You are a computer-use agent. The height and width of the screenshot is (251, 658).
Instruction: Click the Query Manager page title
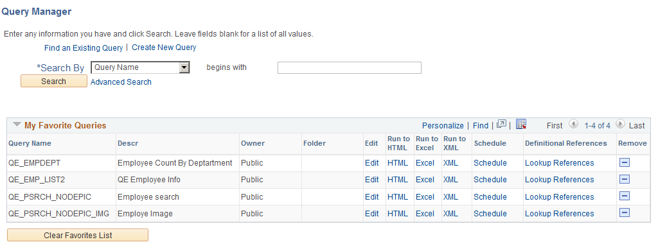[x=36, y=12]
